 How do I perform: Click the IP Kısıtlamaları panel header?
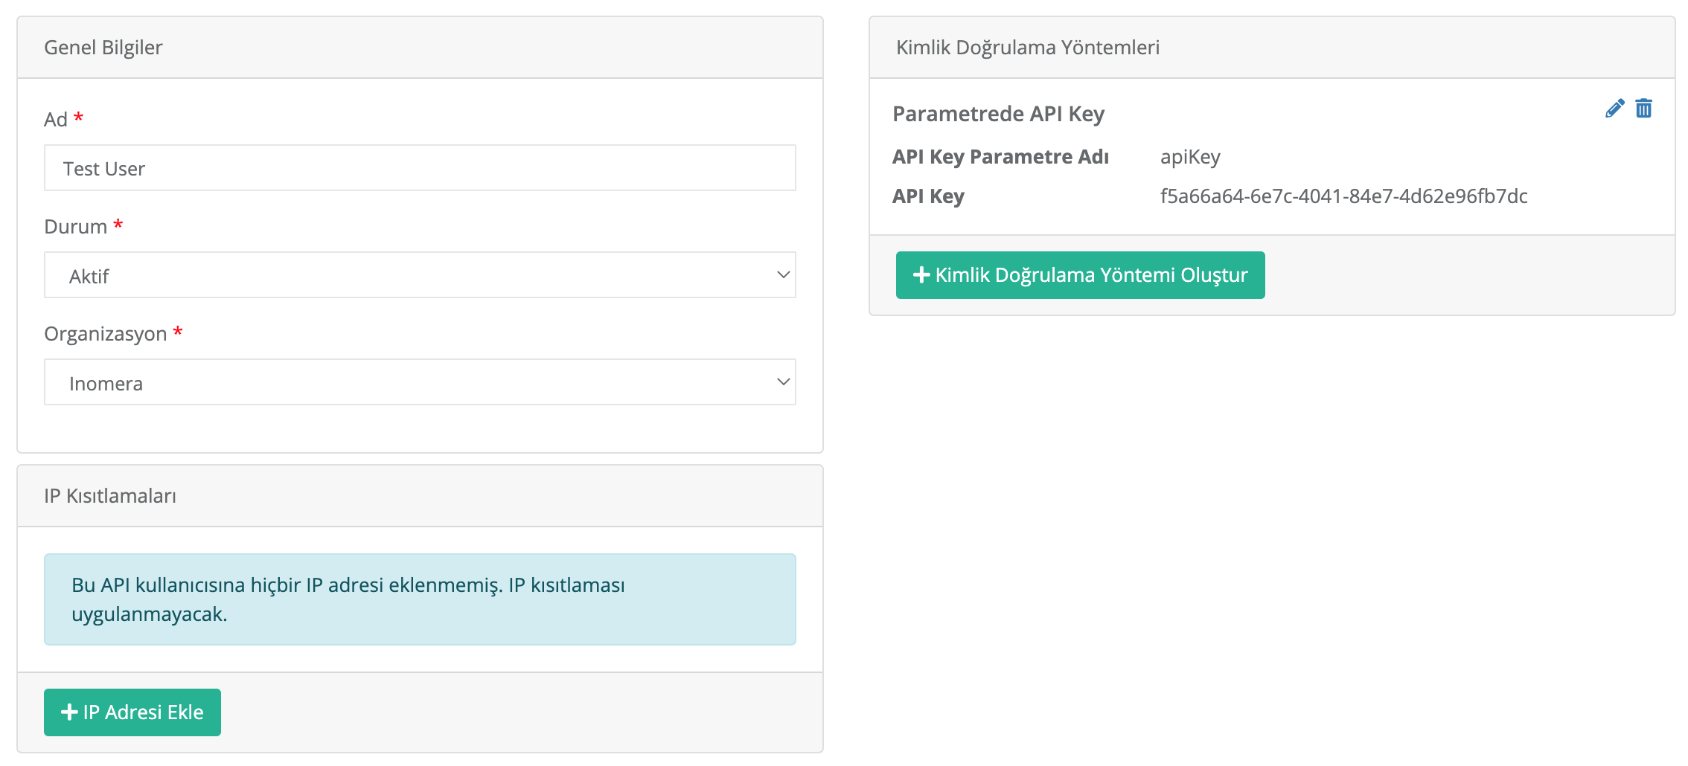coord(420,496)
